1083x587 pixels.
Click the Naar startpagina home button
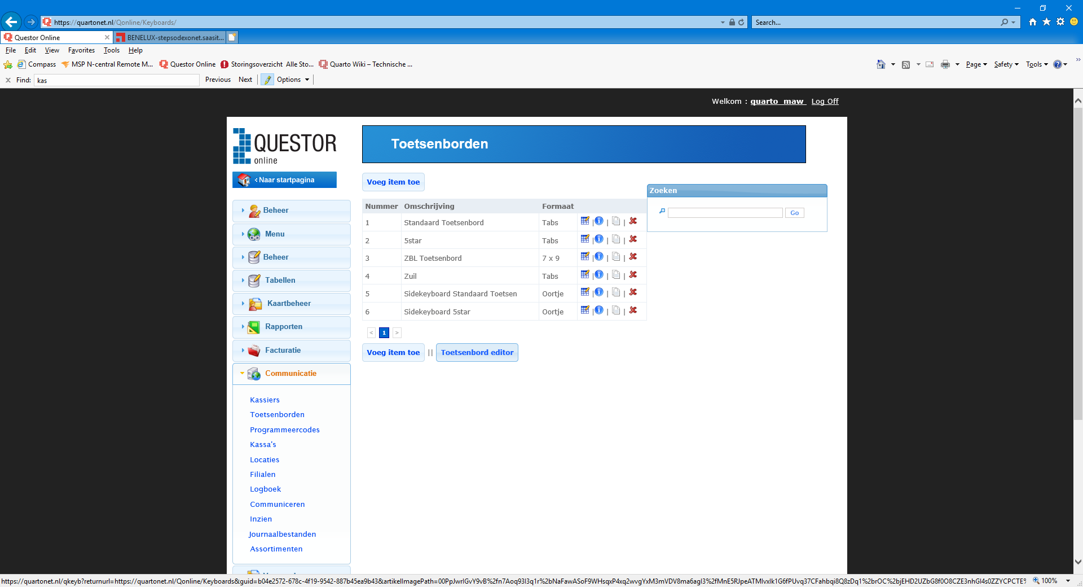[284, 179]
